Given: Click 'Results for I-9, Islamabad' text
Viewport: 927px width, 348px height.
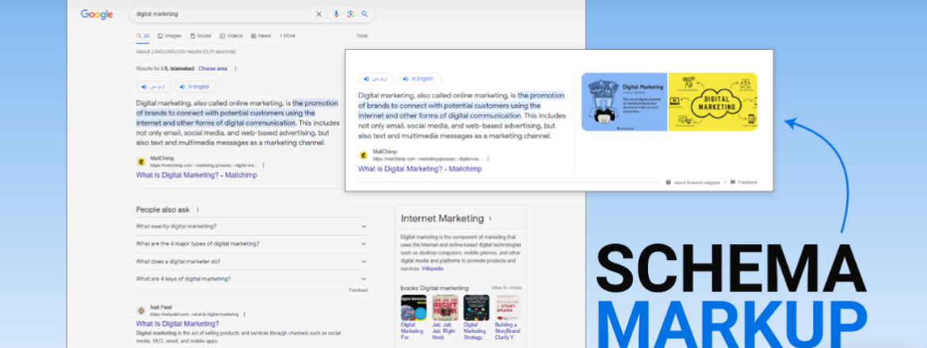Looking at the screenshot, I should coord(165,69).
